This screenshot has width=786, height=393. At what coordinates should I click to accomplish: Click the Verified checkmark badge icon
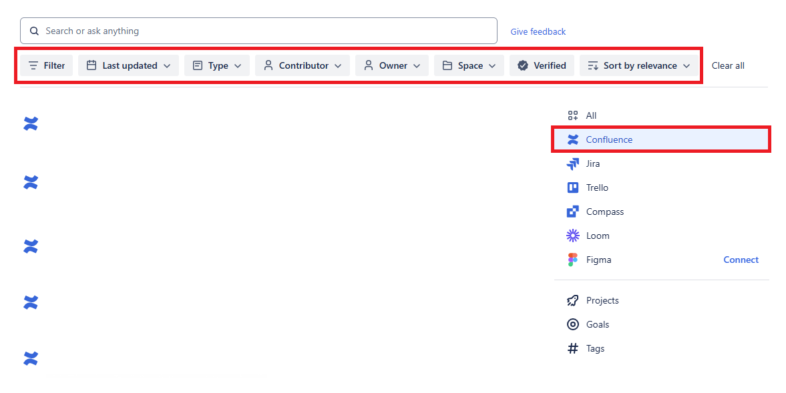pyautogui.click(x=523, y=65)
